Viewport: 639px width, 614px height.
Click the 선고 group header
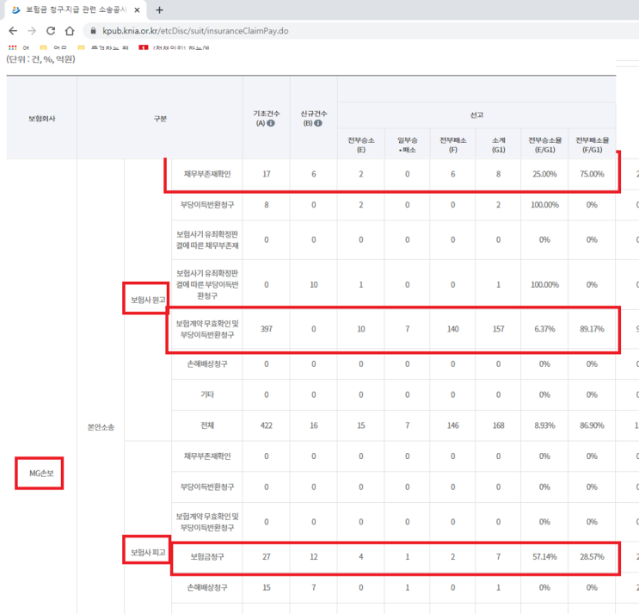476,115
